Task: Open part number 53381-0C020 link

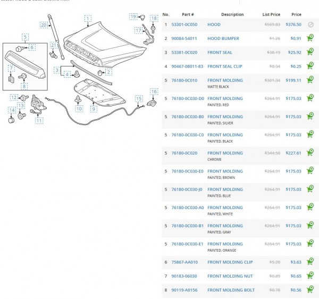Action: tap(184, 53)
